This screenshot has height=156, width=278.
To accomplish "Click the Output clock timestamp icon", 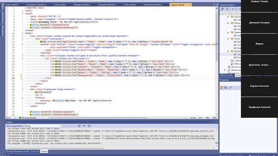I will pyautogui.click(x=89, y=126).
